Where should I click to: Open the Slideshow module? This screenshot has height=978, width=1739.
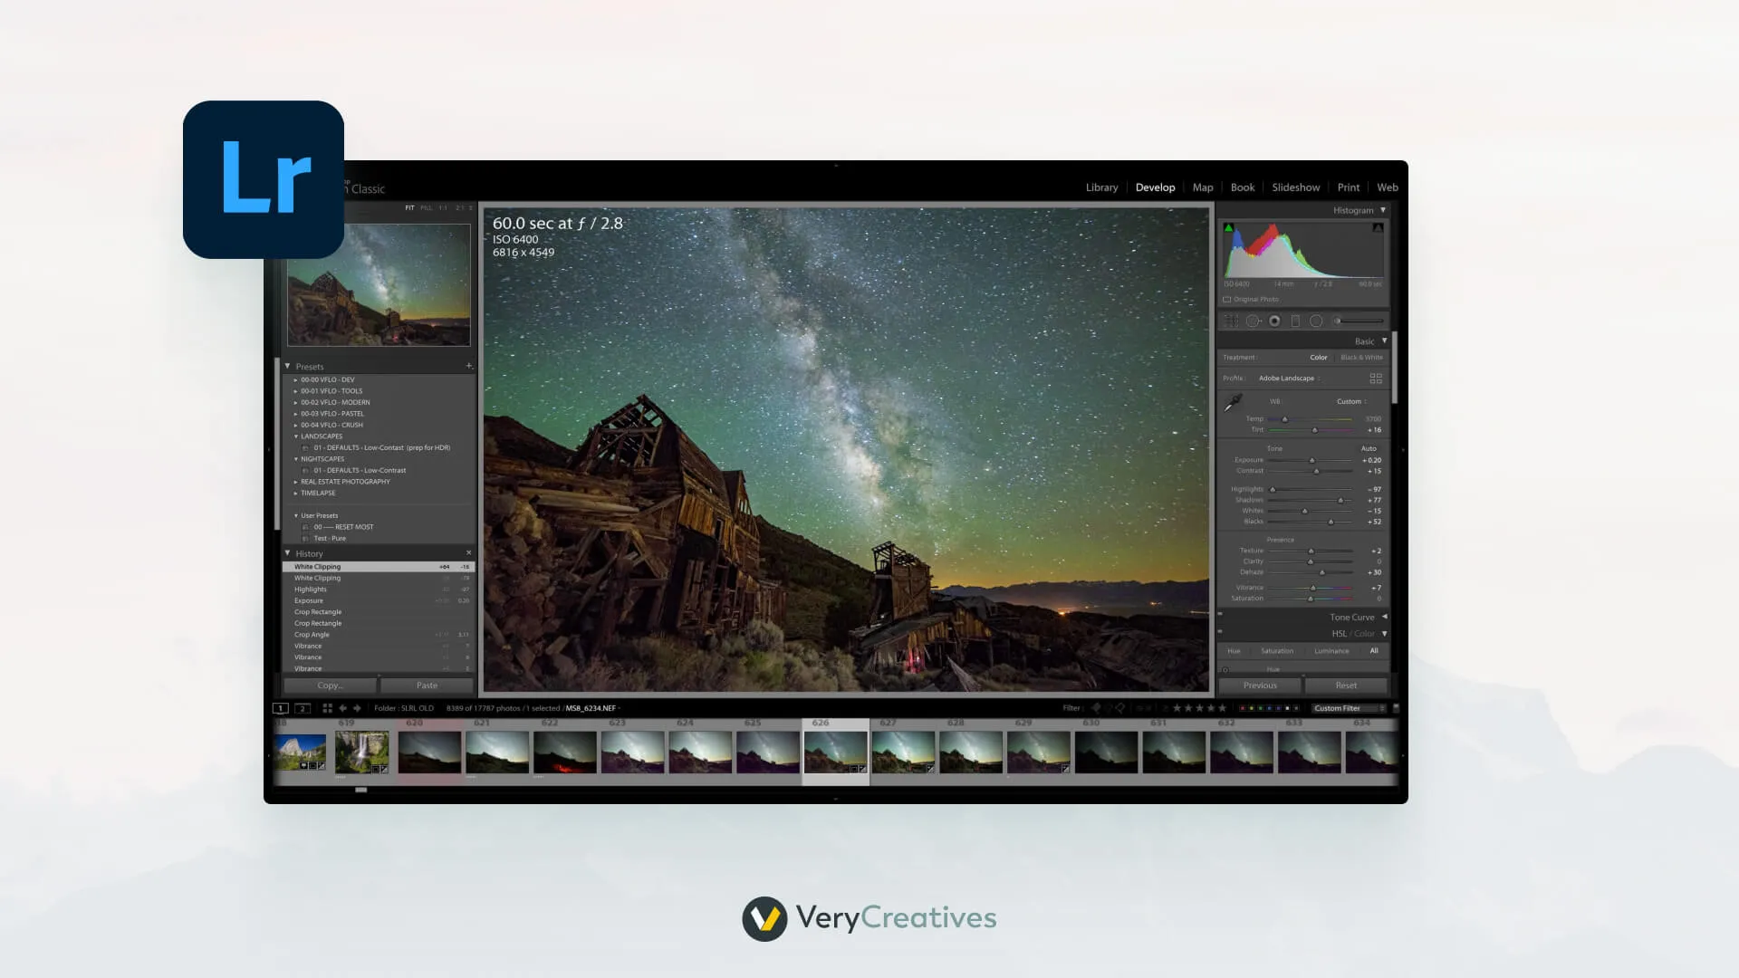click(x=1295, y=187)
